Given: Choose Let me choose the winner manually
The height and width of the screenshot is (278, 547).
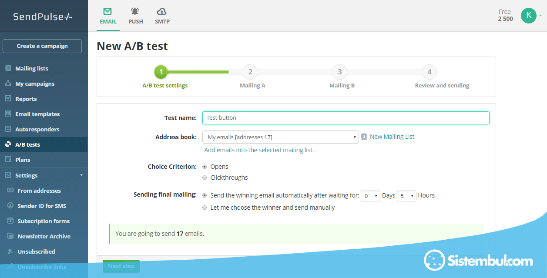Looking at the screenshot, I should [205, 208].
